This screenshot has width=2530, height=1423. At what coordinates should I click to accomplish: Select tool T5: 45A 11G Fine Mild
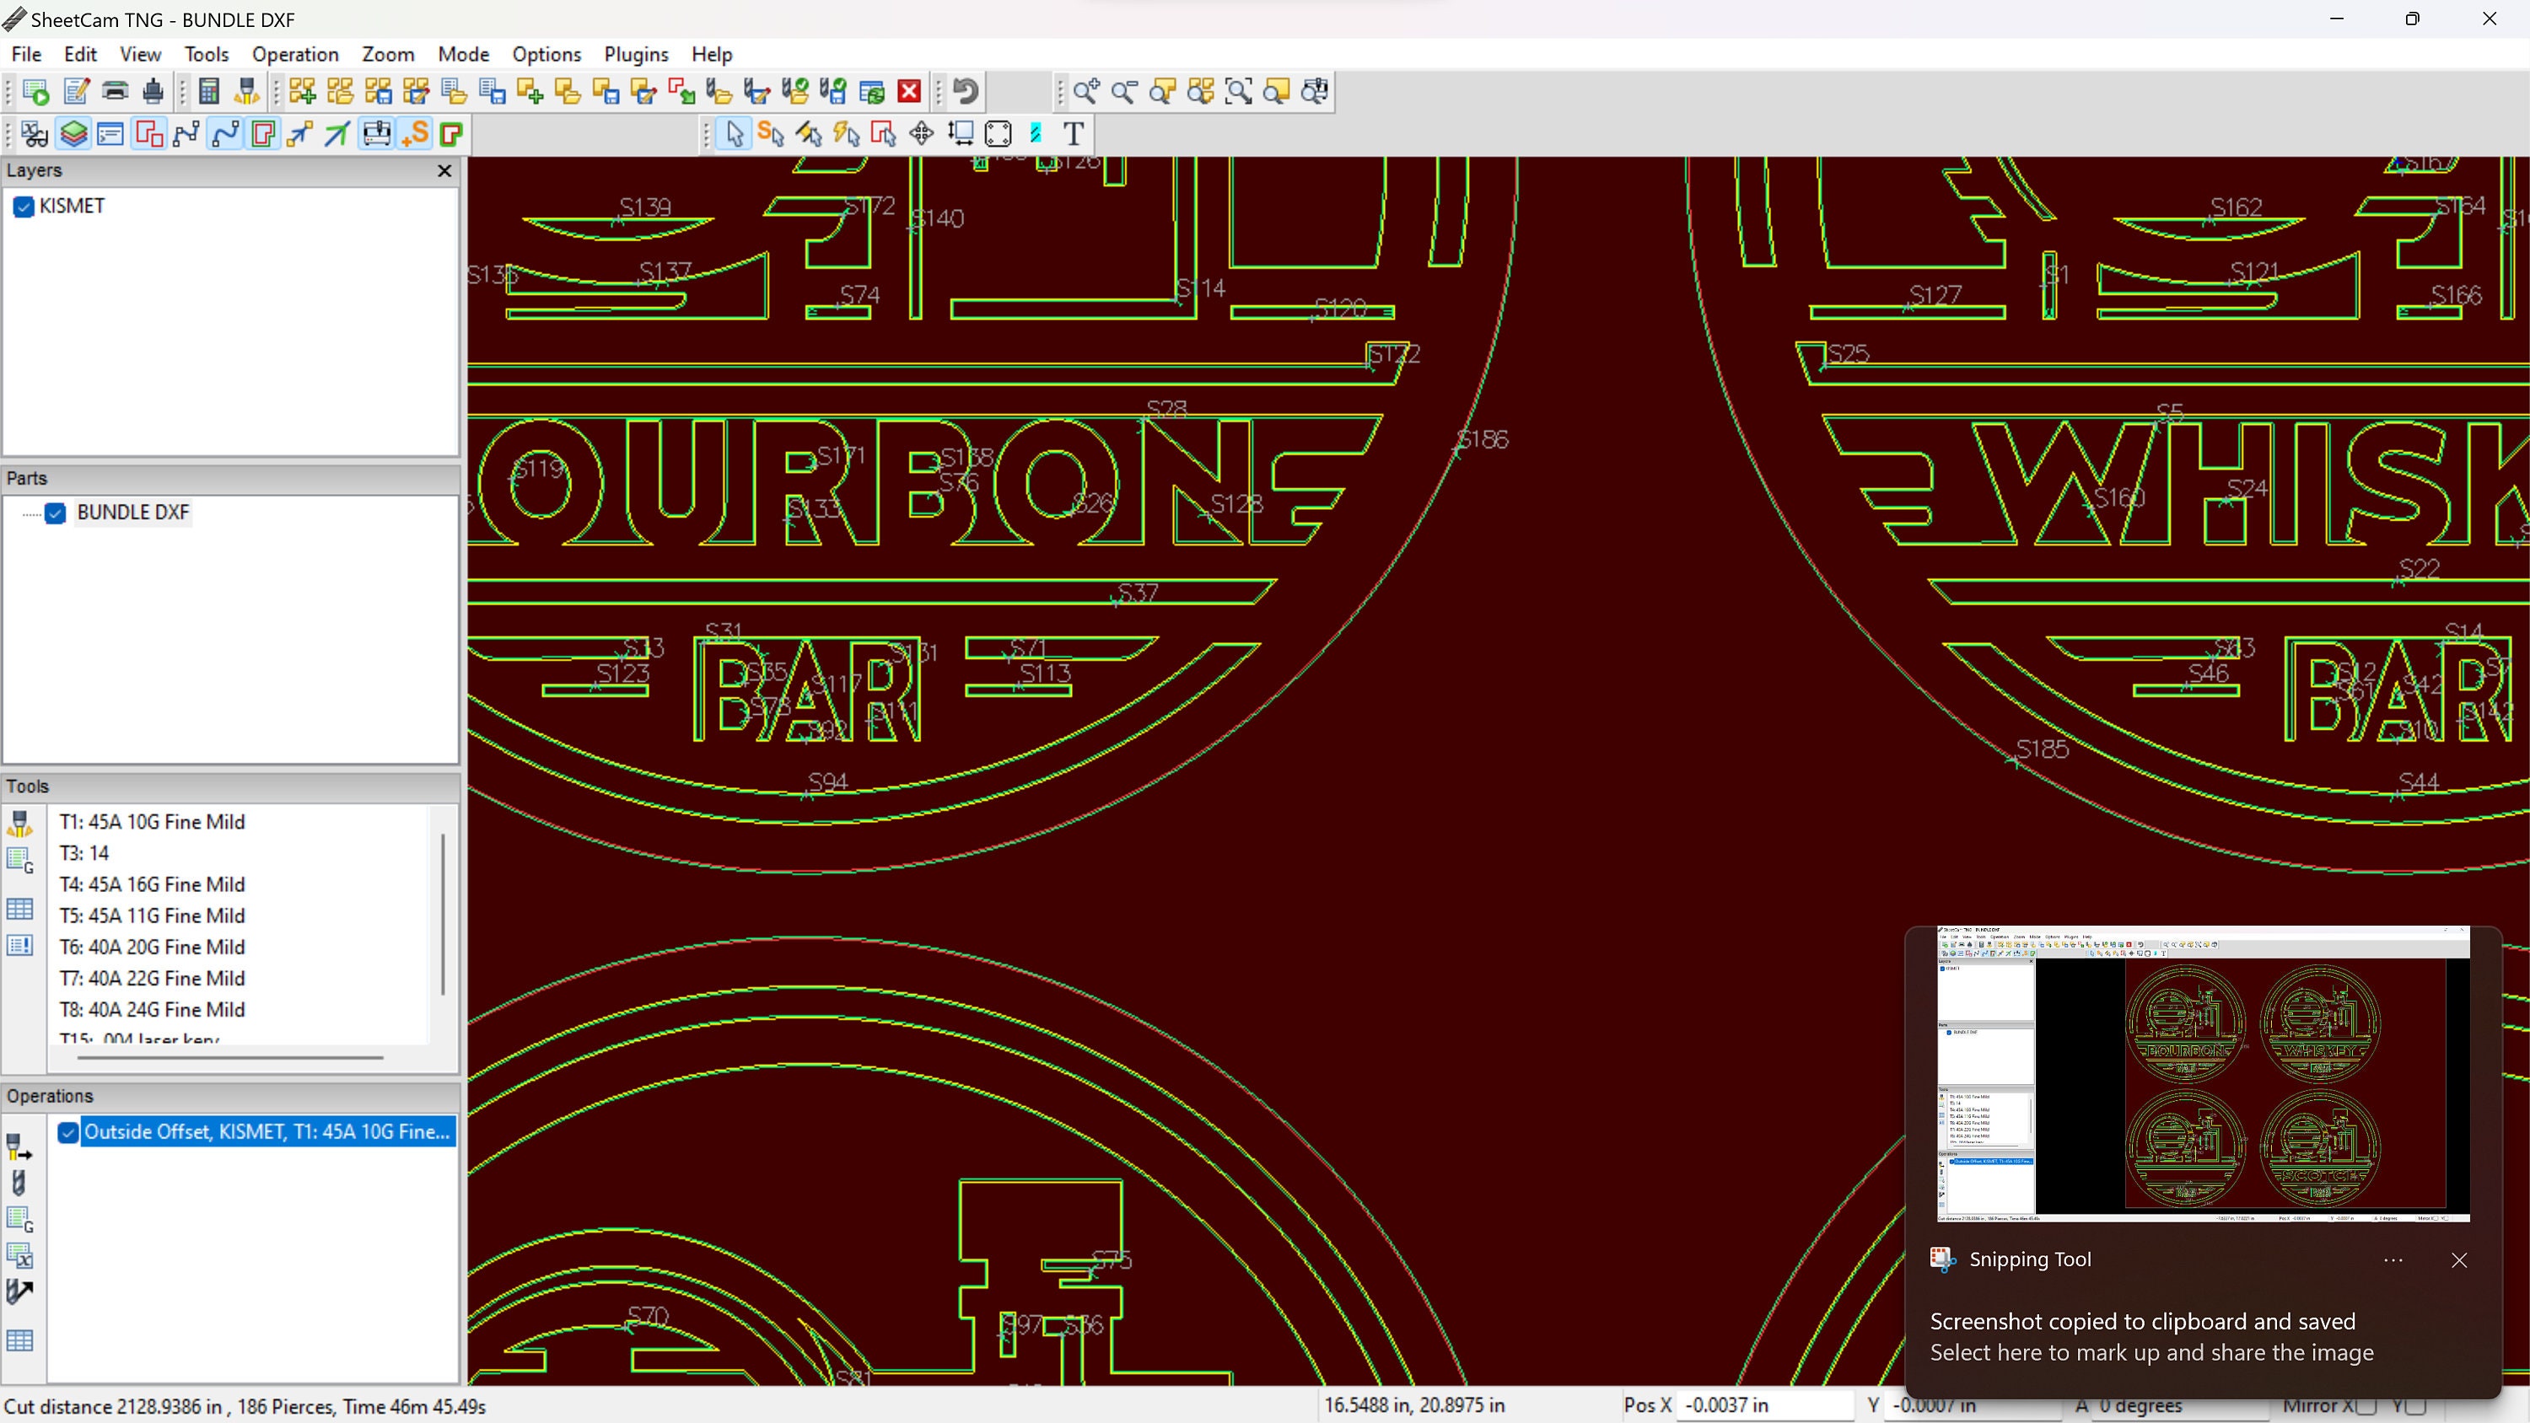pos(151,916)
